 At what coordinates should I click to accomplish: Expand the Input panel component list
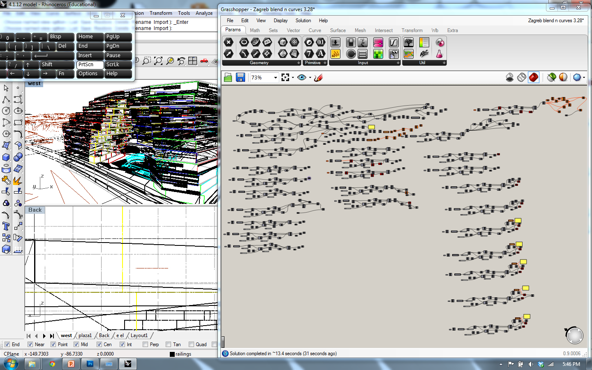coord(398,63)
